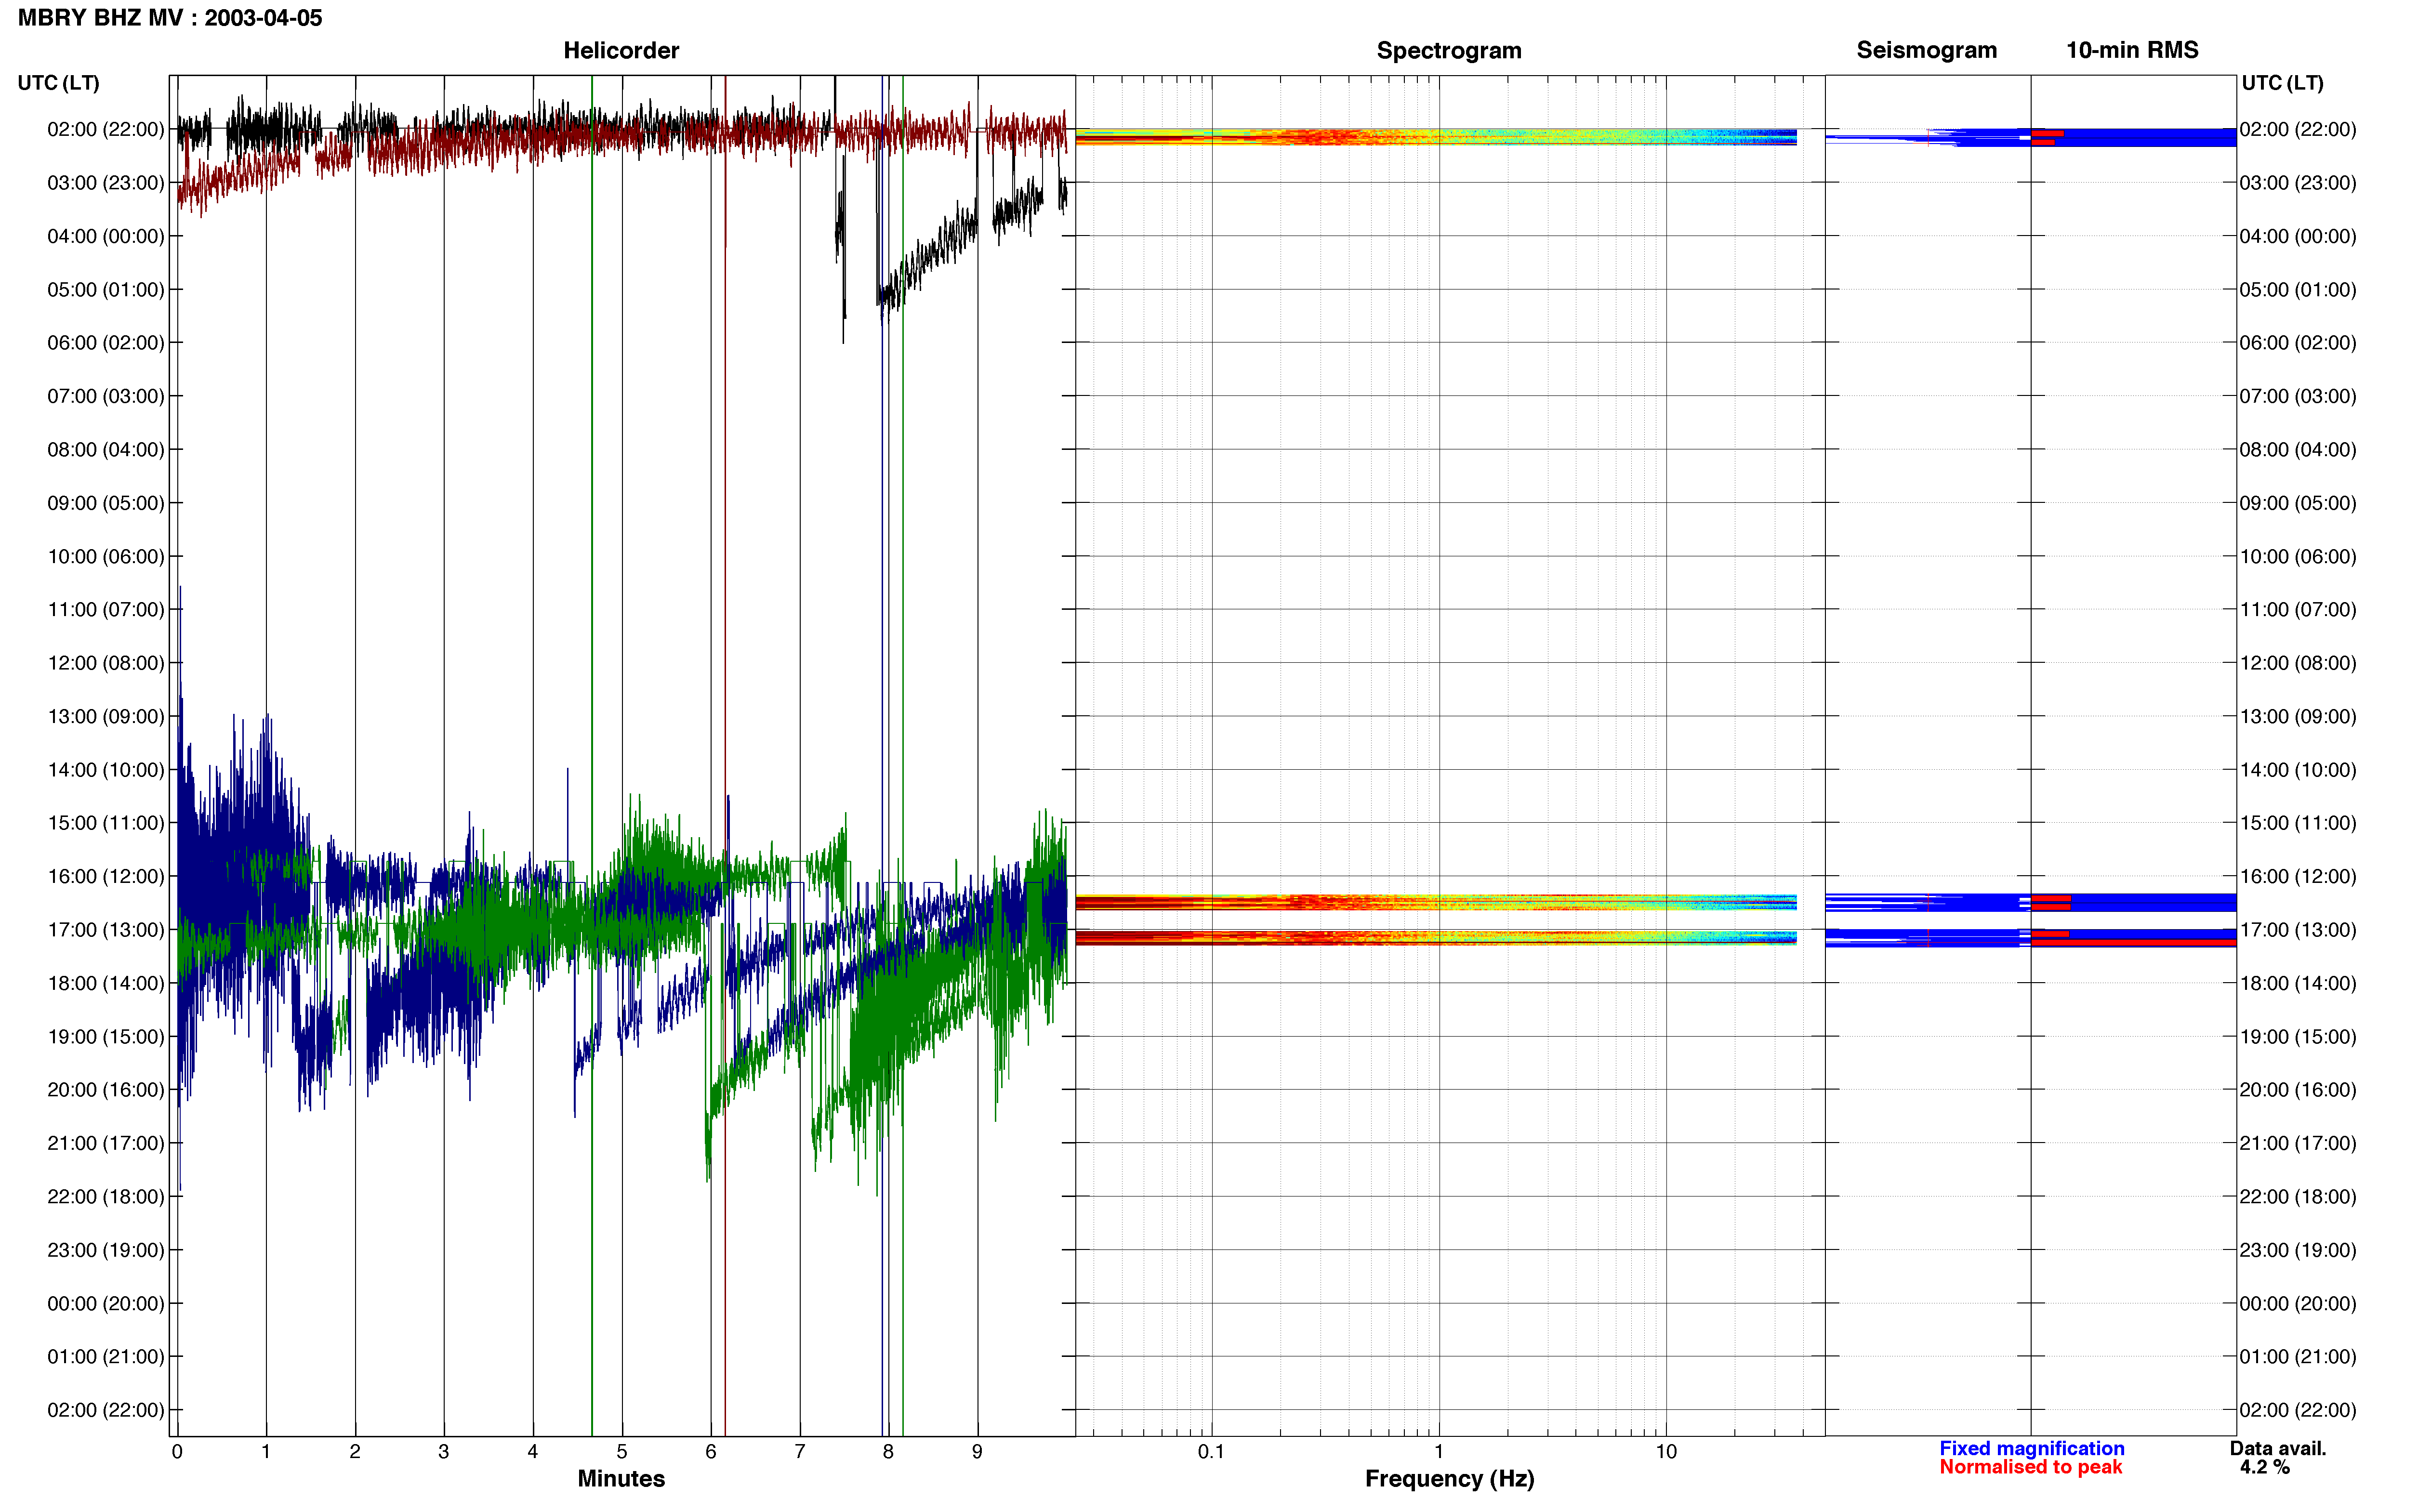Screen dimensions: 2418x1512
Task: Click the spectrogram band near 02:00 UTC
Action: tap(1436, 137)
